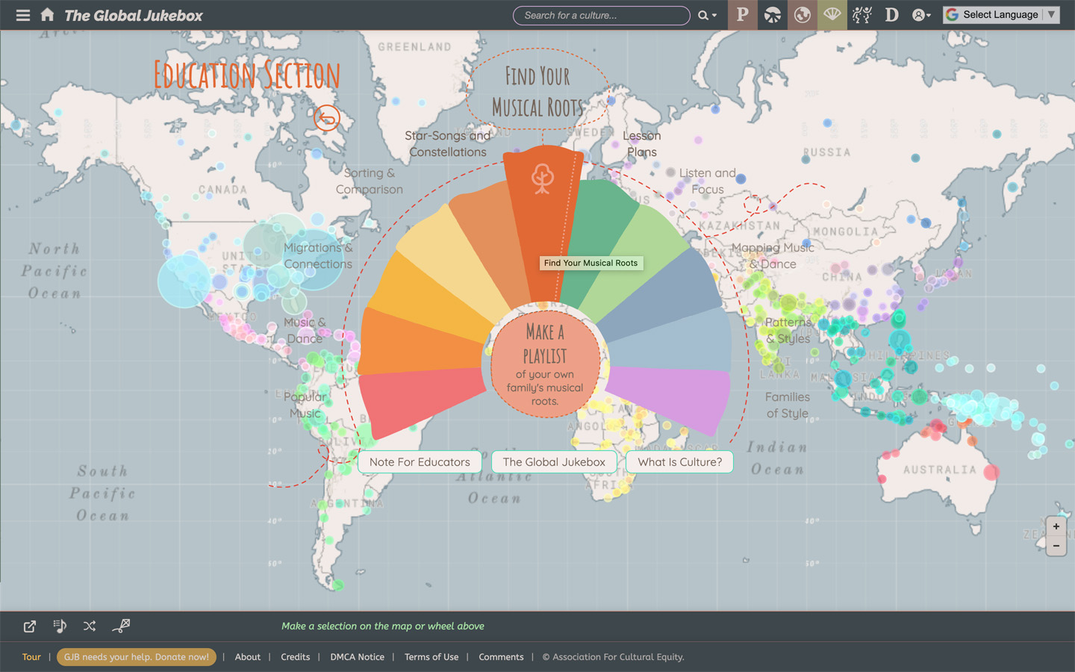This screenshot has width=1075, height=672.
Task: Click the Association For Cultural Equity text
Action: tap(613, 657)
